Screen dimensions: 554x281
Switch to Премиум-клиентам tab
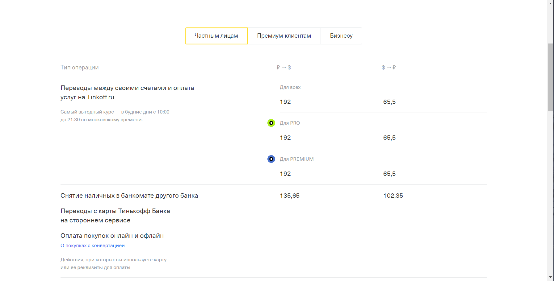pos(284,36)
